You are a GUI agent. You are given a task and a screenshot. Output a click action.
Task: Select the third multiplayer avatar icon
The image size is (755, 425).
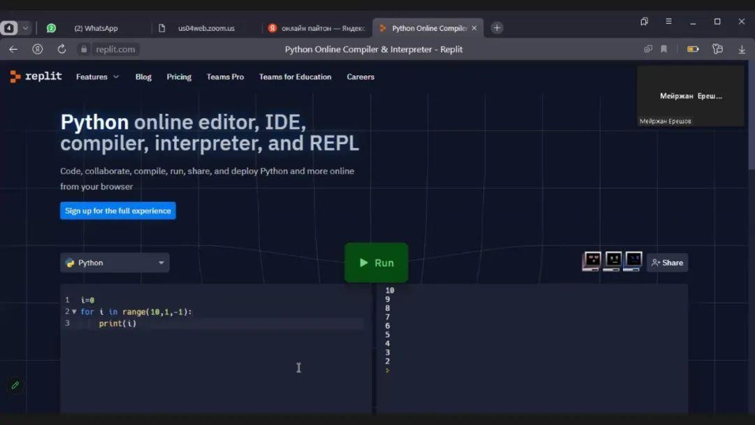tap(633, 261)
